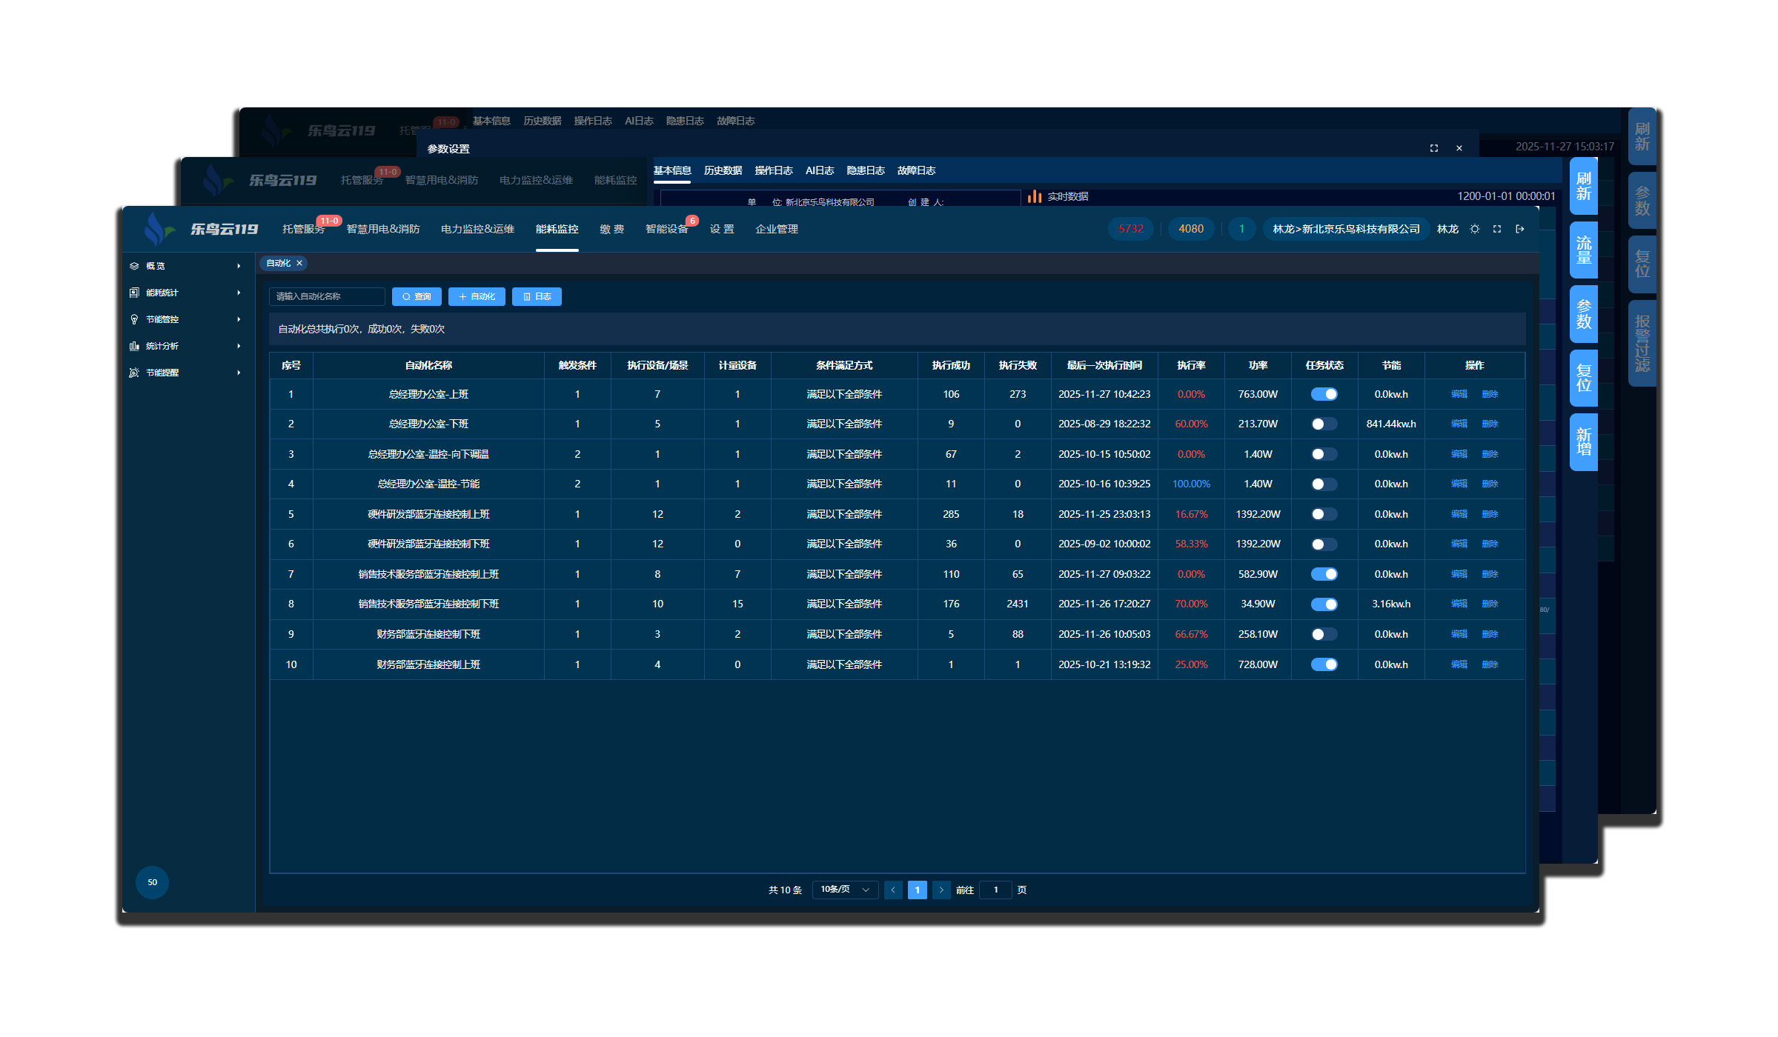
Task: Open the 电力监控&运维 top menu
Action: point(477,229)
